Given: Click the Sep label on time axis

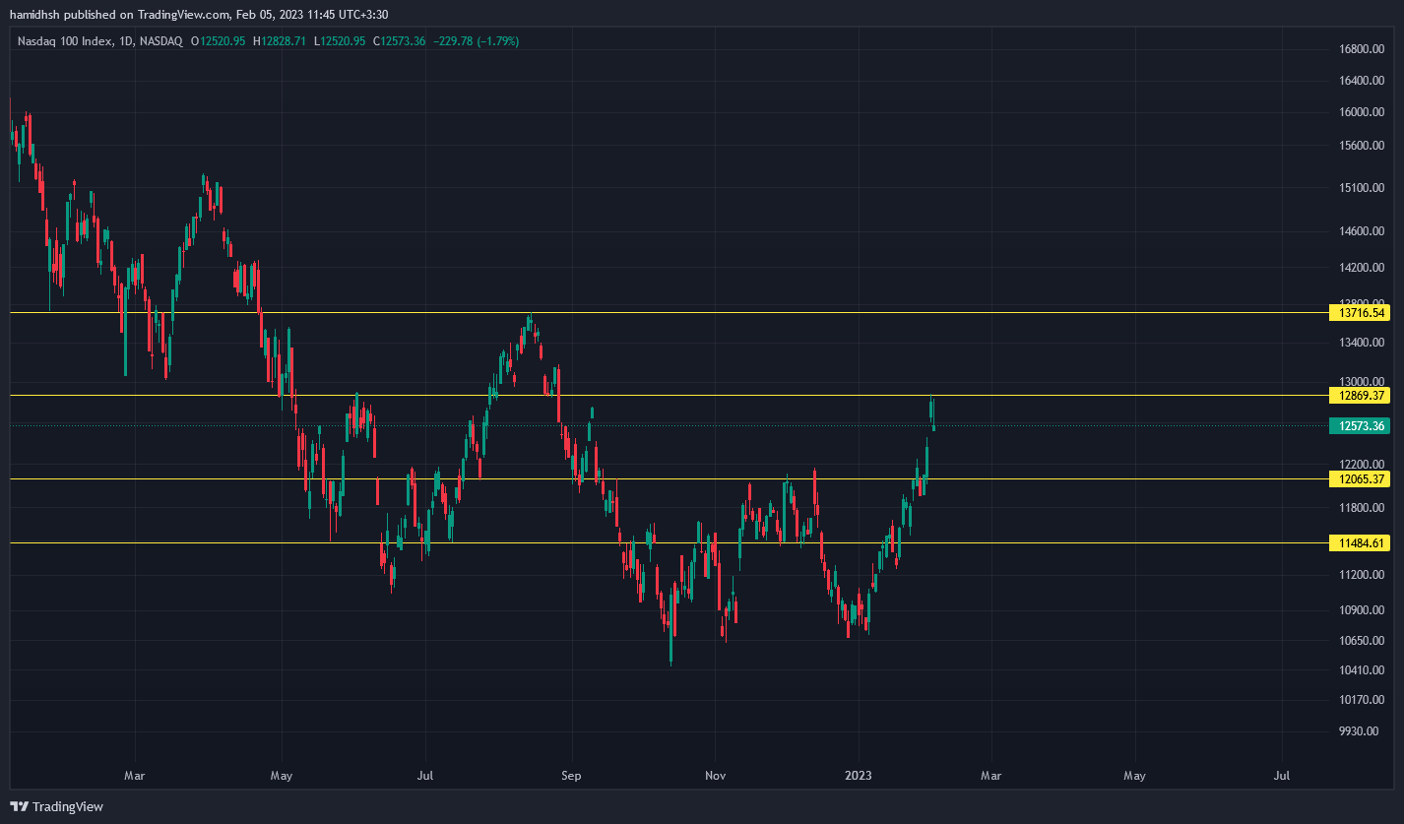Looking at the screenshot, I should click(571, 776).
